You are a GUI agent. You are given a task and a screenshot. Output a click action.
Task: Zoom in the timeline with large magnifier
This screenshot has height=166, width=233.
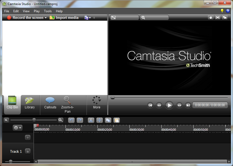point(61,120)
